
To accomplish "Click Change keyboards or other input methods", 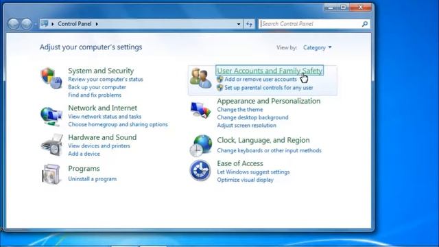I will [269, 150].
